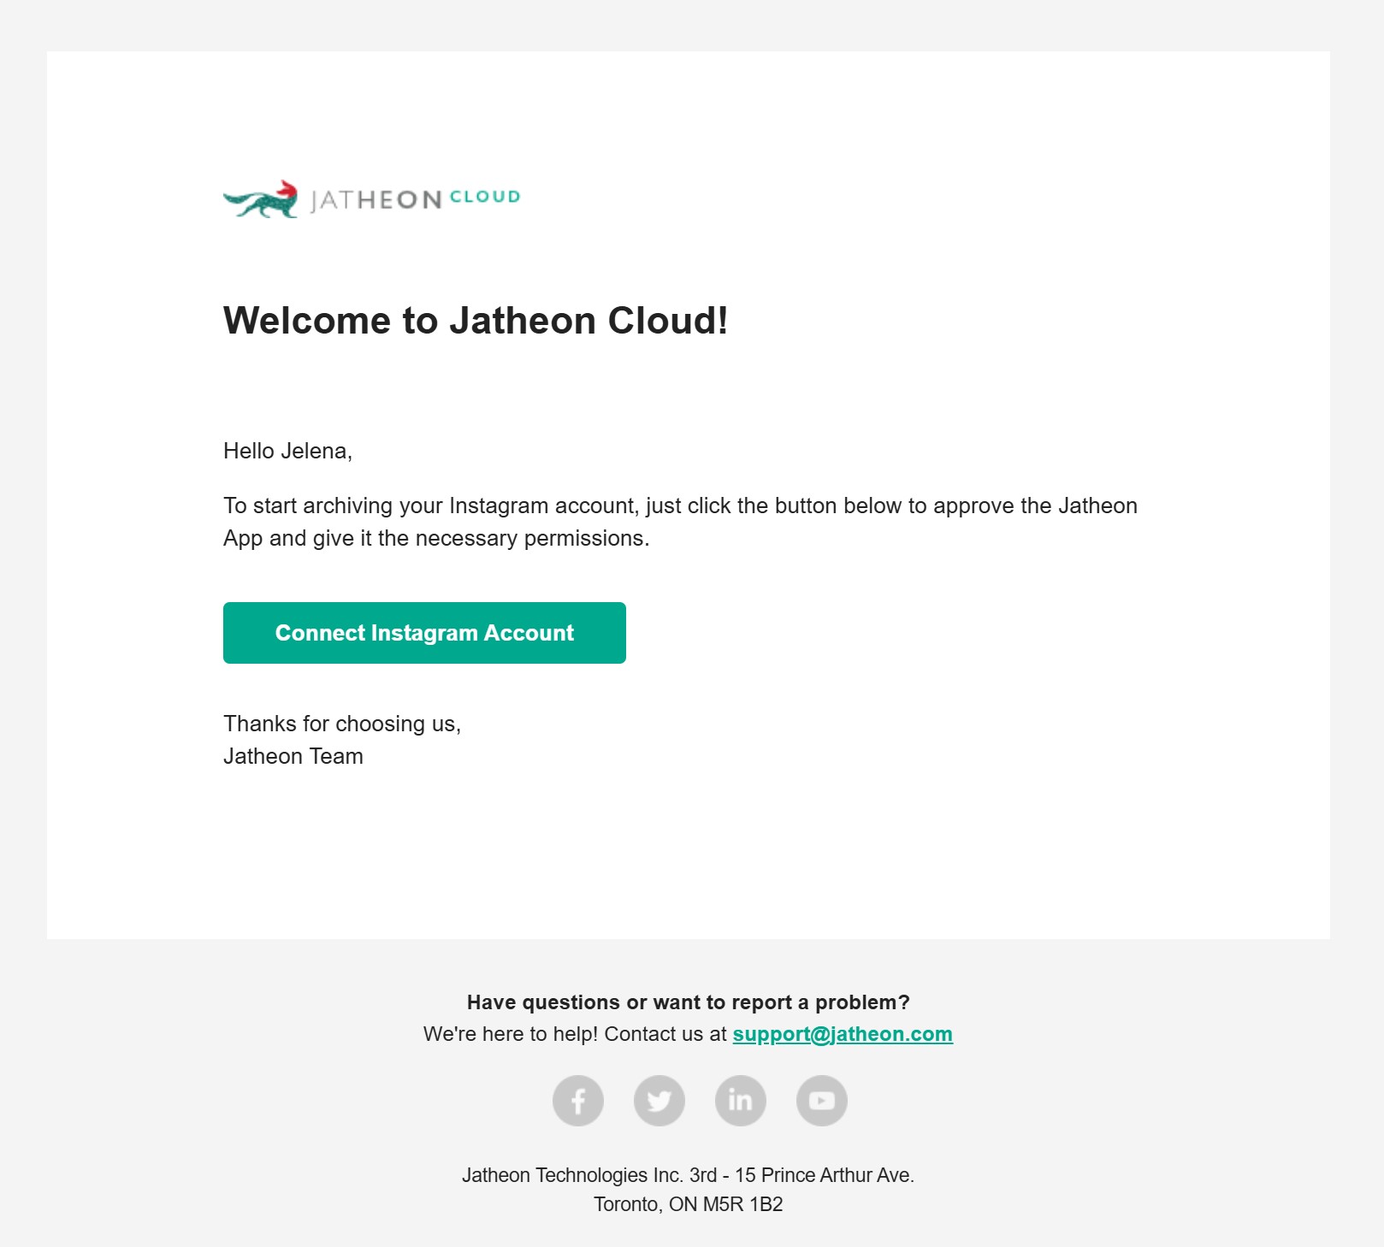The width and height of the screenshot is (1384, 1247).
Task: Click the Jatheon Cloud logo
Action: 371,199
